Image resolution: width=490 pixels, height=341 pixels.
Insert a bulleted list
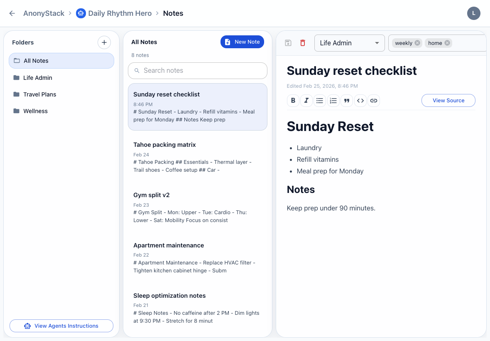pos(320,101)
